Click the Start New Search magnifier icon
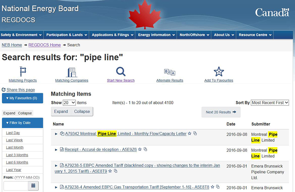The width and height of the screenshot is (295, 192). (x=121, y=71)
